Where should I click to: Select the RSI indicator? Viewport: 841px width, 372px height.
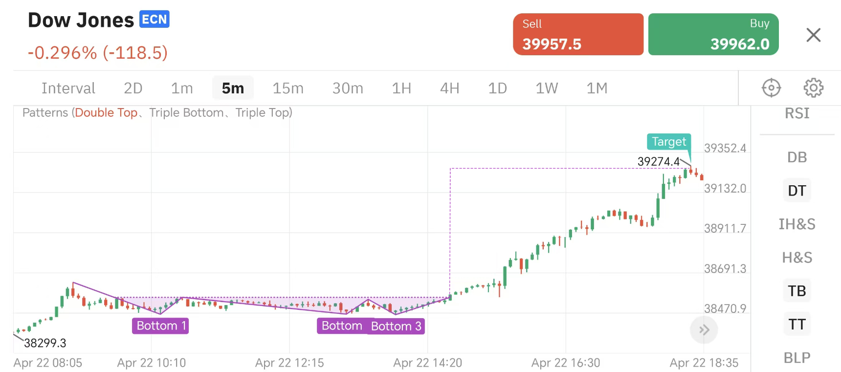(797, 113)
